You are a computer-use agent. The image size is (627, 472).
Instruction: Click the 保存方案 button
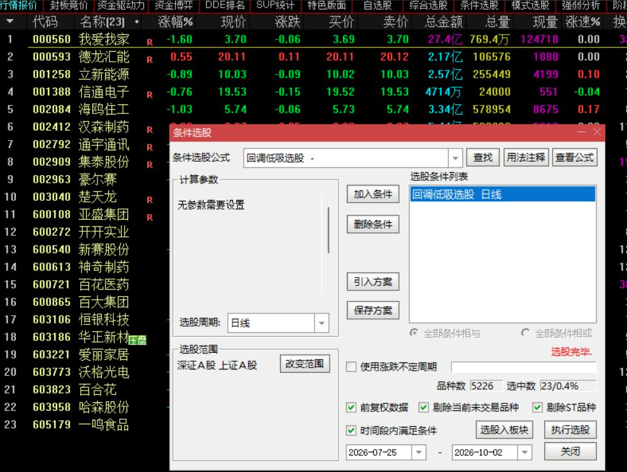click(373, 310)
